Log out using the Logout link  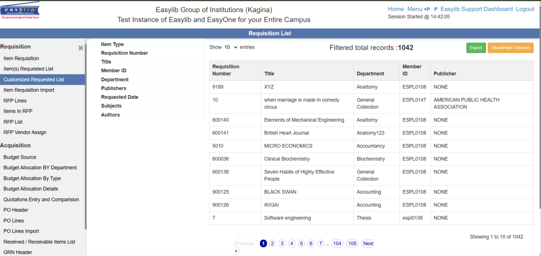tap(525, 9)
